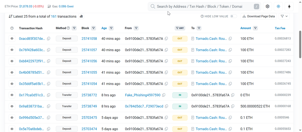302x132 pixels.
Task: Copy hash 0x76f428a603c... to clipboard
Action: [49, 50]
